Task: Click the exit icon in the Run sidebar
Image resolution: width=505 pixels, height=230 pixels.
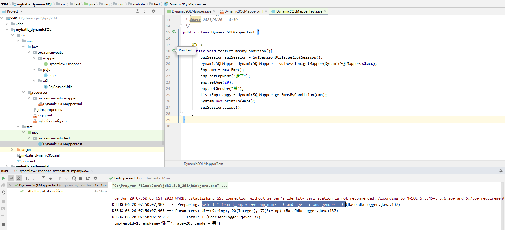Action: [x=3, y=216]
